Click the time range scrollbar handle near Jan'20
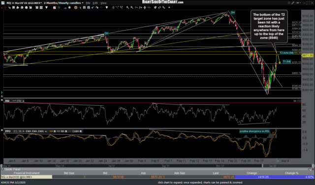This screenshot has width=315, height=185. click(x=262, y=166)
